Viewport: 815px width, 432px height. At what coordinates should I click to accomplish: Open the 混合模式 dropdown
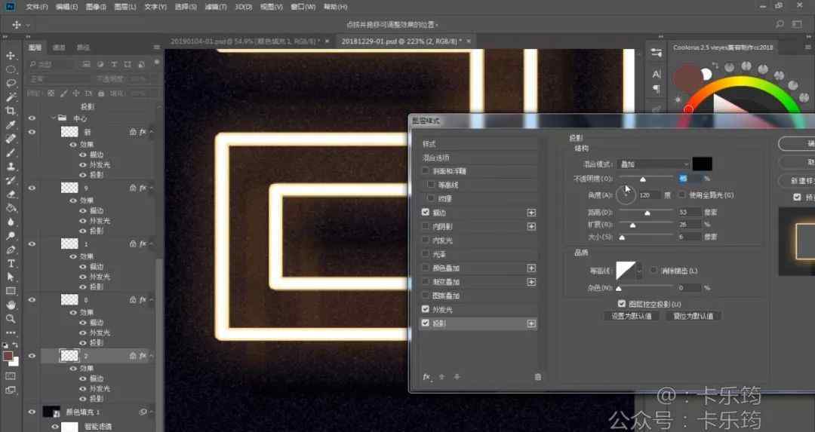point(654,164)
